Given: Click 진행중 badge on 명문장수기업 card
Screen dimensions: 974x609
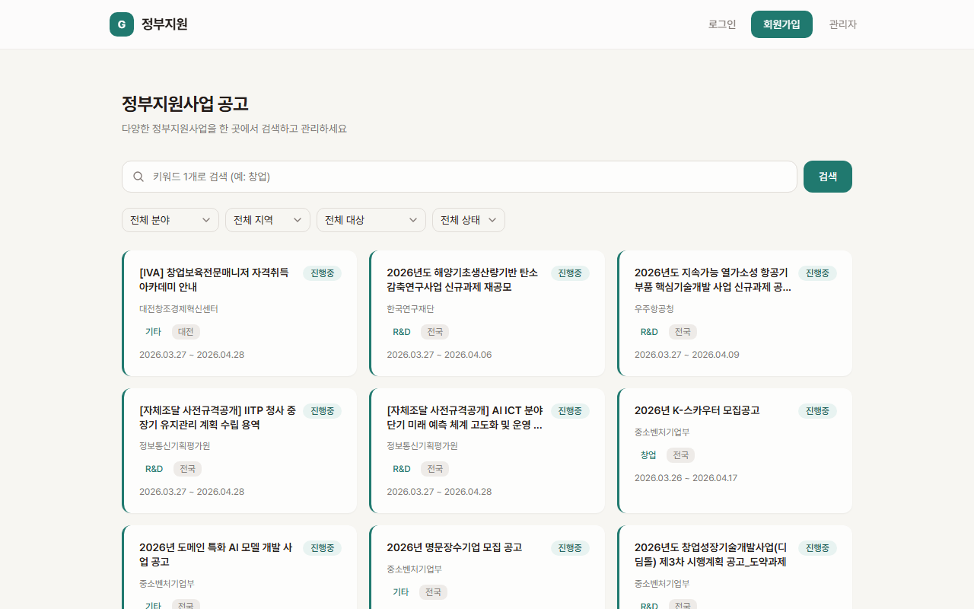Looking at the screenshot, I should click(570, 548).
